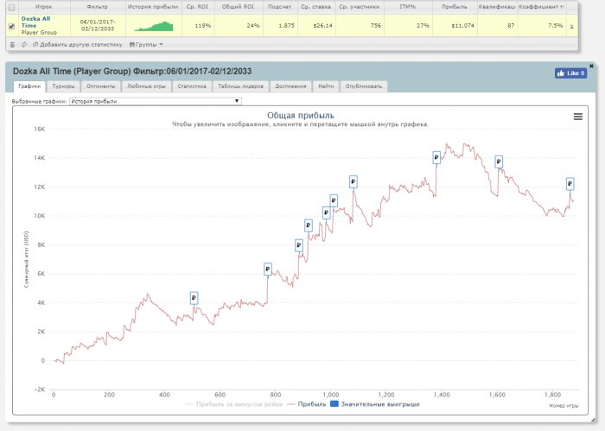Image resolution: width=605 pixels, height=431 pixels.
Task: Click the rightmost significant win marker
Action: tap(570, 183)
